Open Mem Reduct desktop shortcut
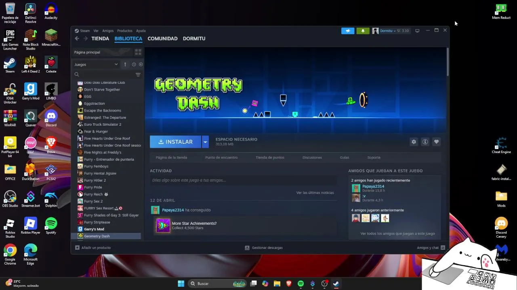Image resolution: width=517 pixels, height=290 pixels. click(501, 11)
